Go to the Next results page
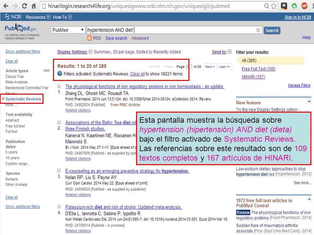 point(210,67)
